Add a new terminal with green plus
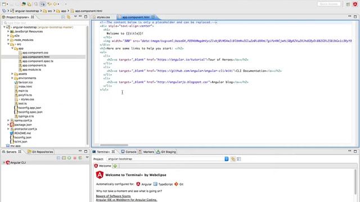Viewport: 360px width, 202px height. pos(115,166)
